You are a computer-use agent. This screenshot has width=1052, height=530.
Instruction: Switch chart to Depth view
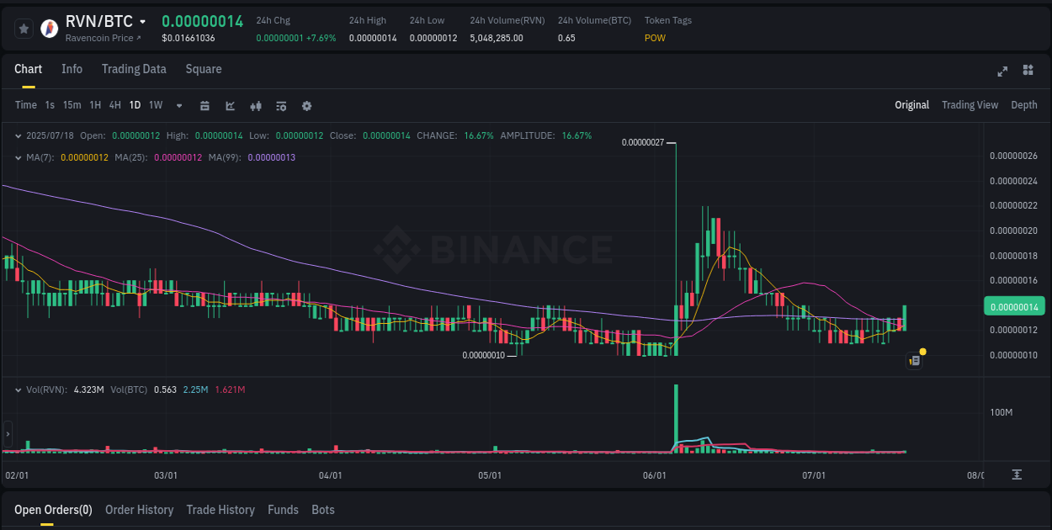pyautogui.click(x=1024, y=105)
